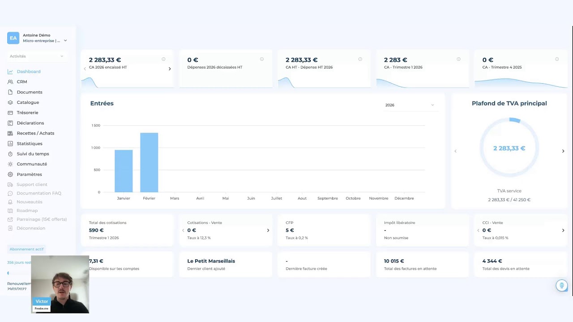Click info icon on CA 2026 encaissé HT card

(163, 59)
